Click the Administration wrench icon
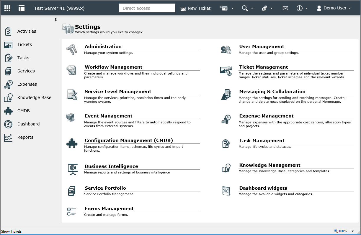The image size is (361, 235). pyautogui.click(x=71, y=49)
